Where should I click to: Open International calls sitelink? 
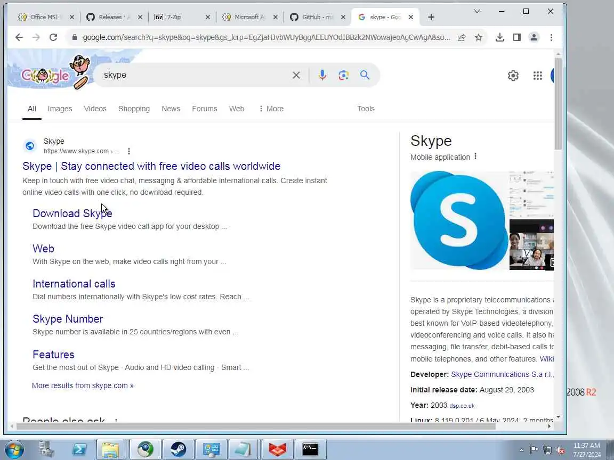[x=74, y=284]
